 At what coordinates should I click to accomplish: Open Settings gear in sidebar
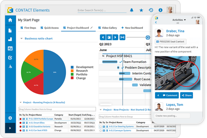10,118
